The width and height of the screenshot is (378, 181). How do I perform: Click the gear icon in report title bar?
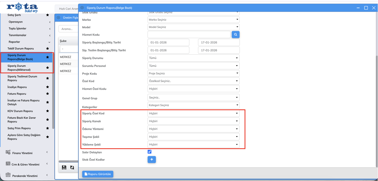tap(82, 8)
